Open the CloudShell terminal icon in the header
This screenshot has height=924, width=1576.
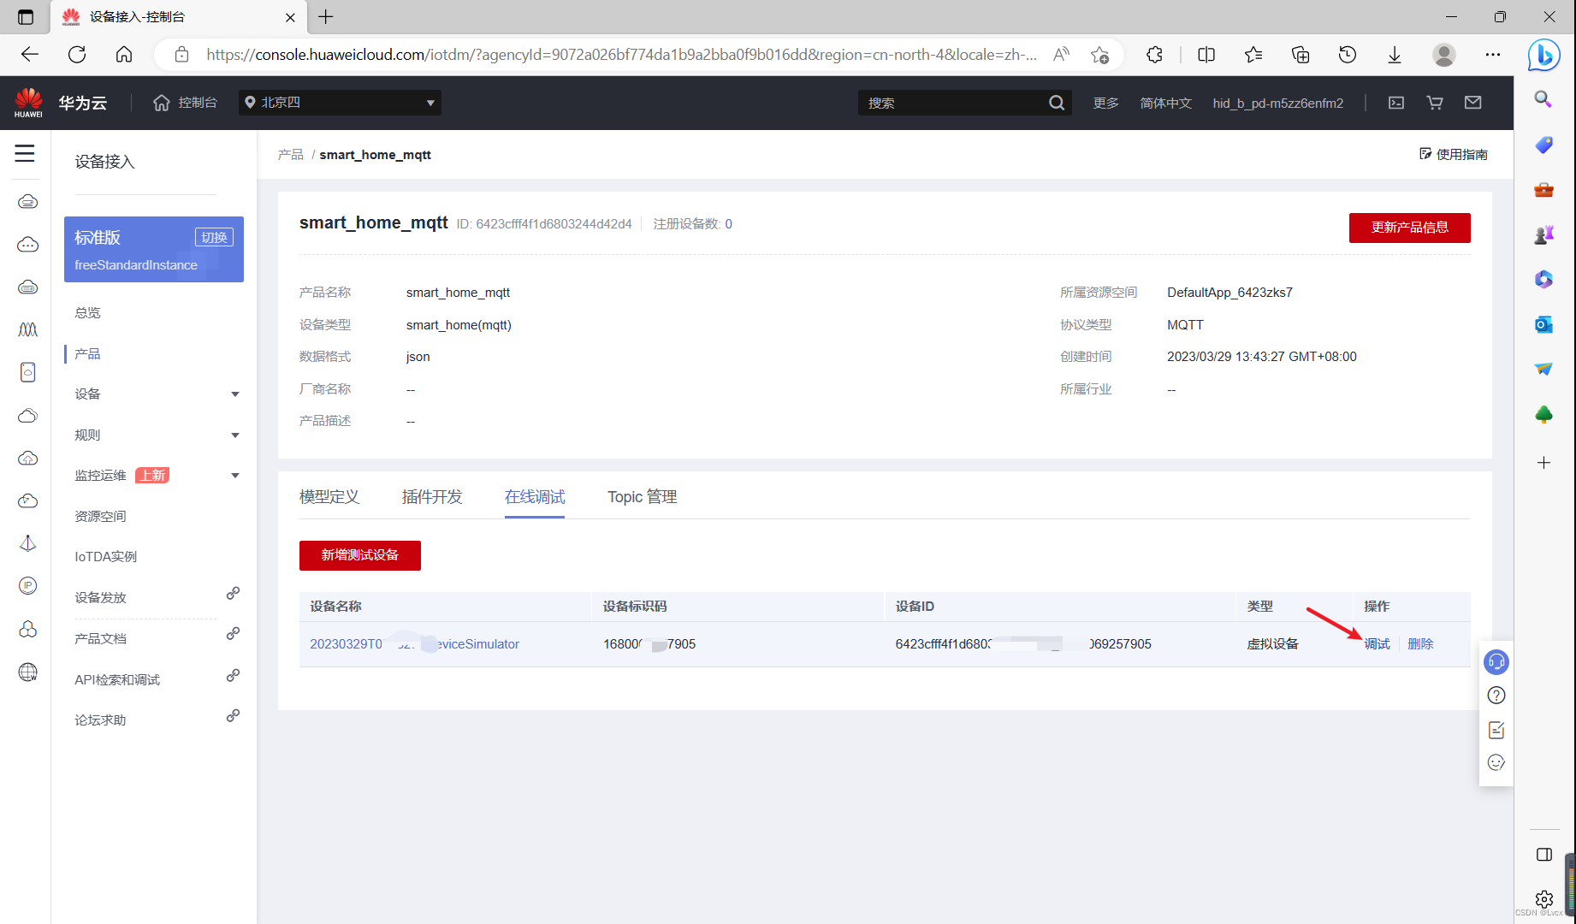pos(1396,103)
